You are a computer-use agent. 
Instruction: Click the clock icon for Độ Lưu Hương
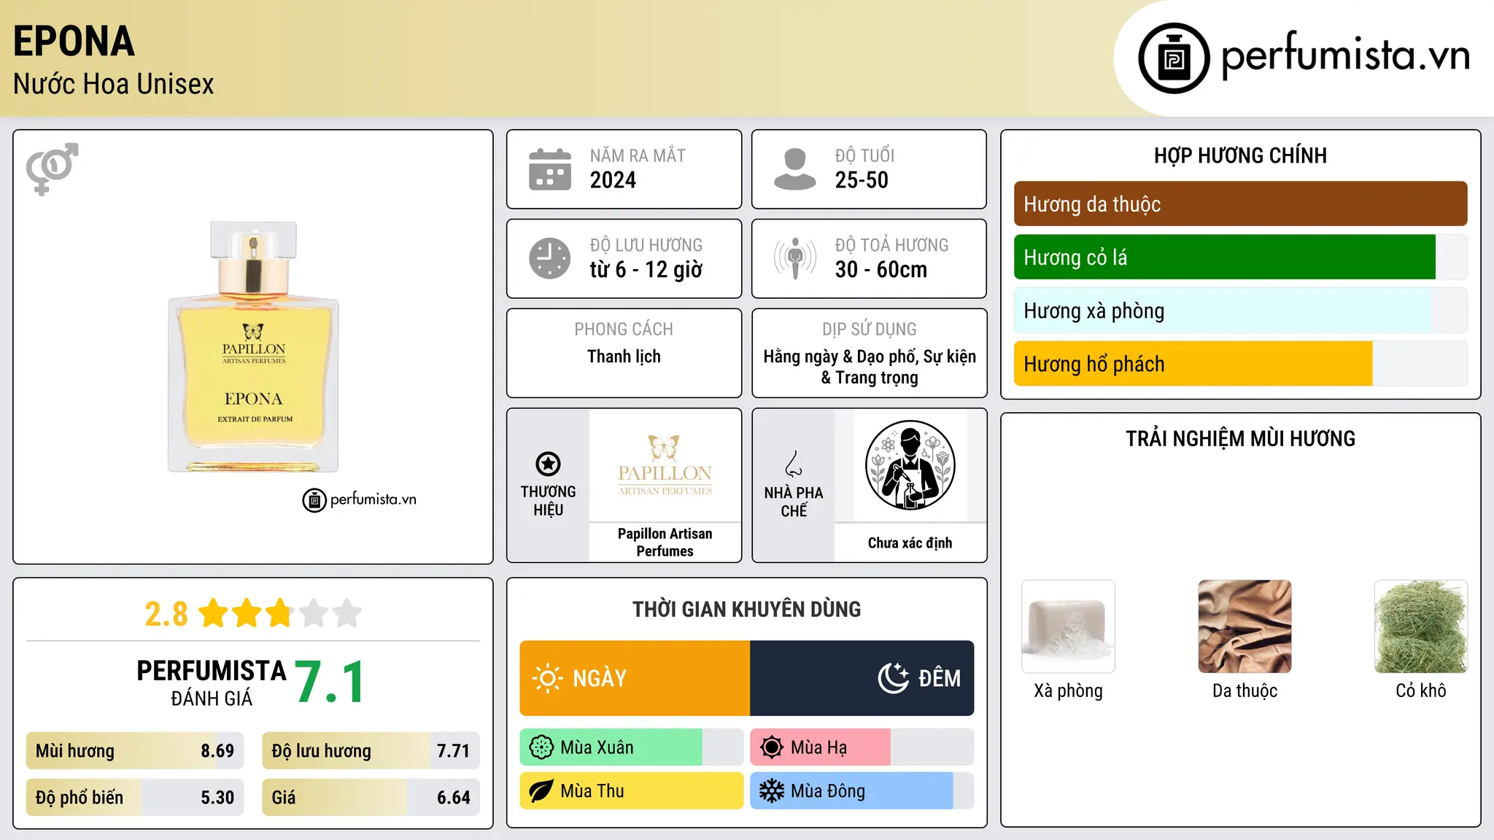coord(550,258)
